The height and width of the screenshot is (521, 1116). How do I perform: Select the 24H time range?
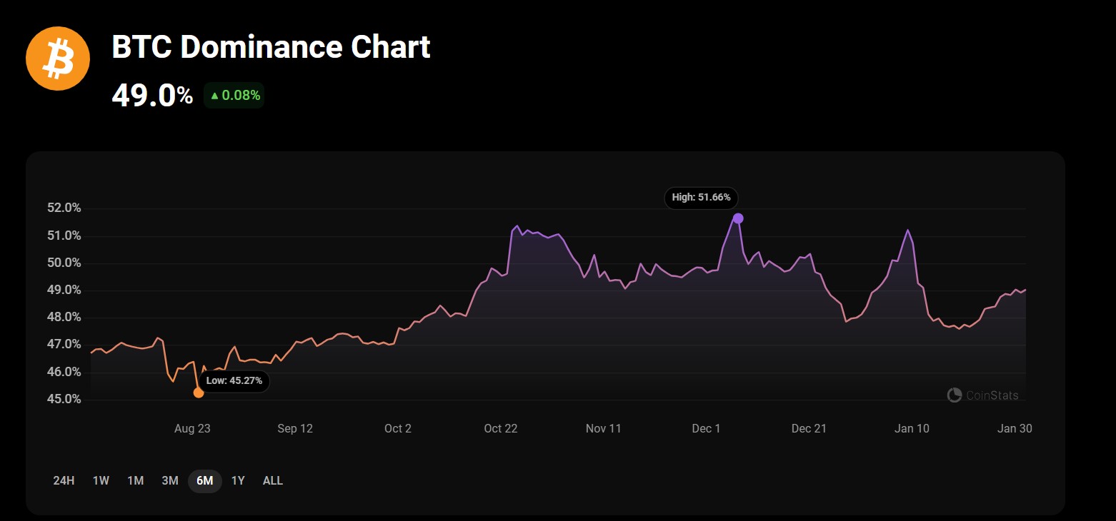pyautogui.click(x=64, y=481)
